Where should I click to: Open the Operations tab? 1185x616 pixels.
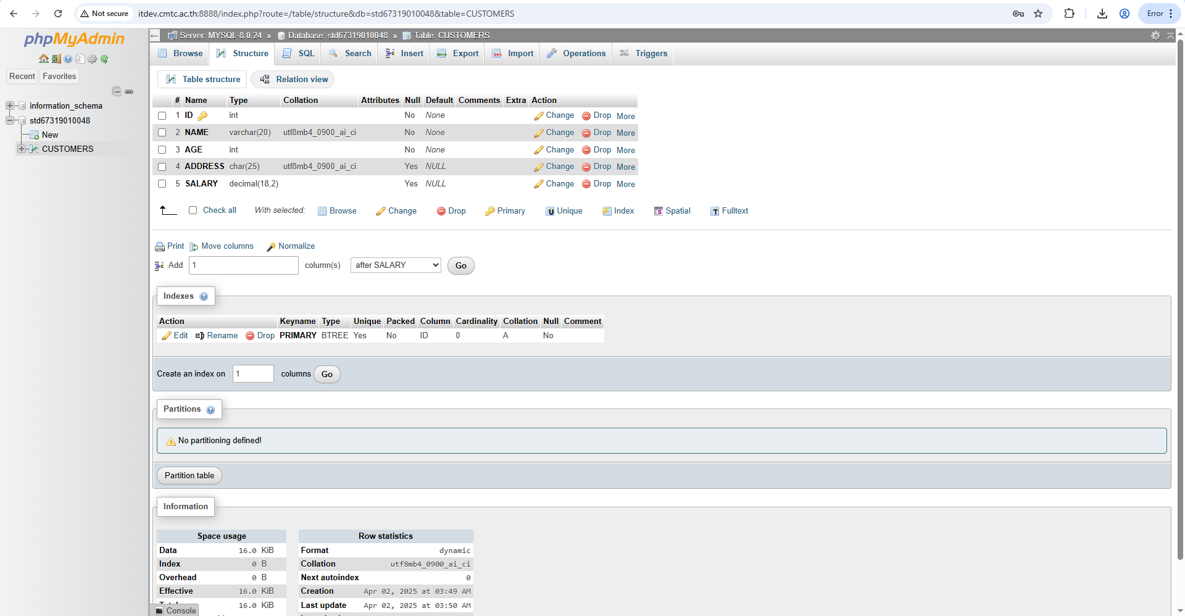(x=576, y=54)
